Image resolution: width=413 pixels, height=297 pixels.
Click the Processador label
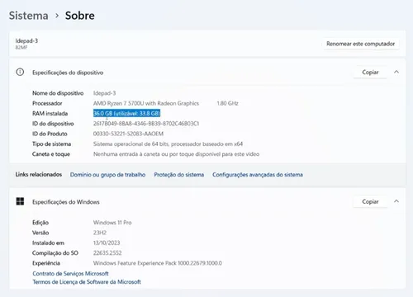pos(47,103)
